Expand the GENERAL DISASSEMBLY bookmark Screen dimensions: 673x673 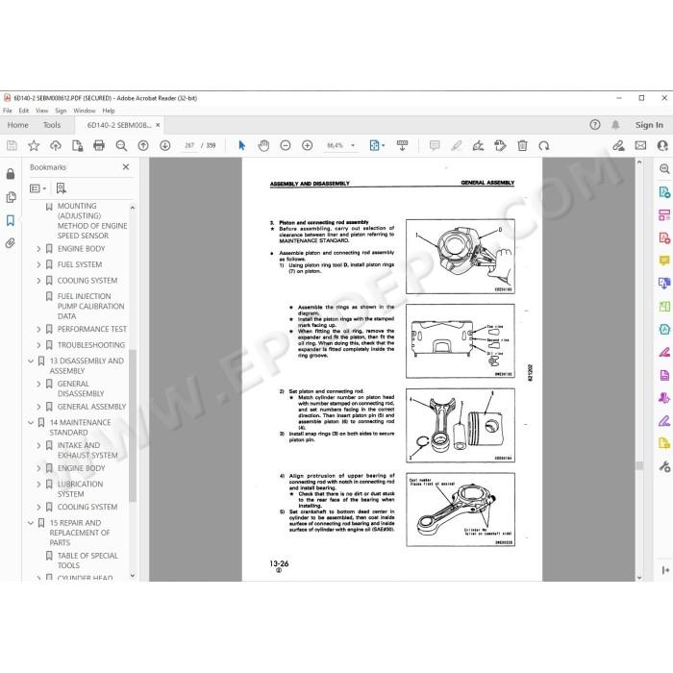coord(38,384)
